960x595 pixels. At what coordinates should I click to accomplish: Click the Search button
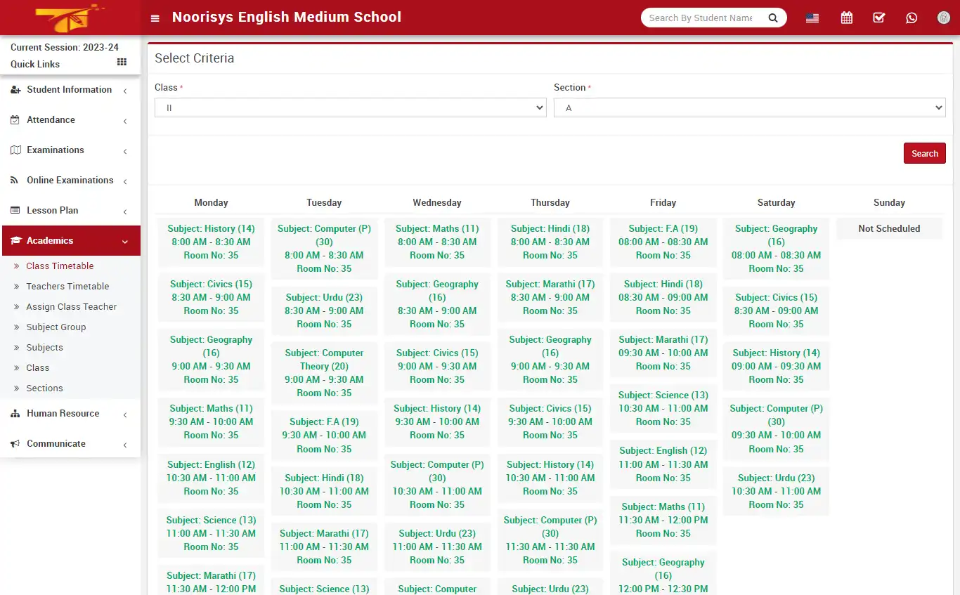(x=924, y=153)
